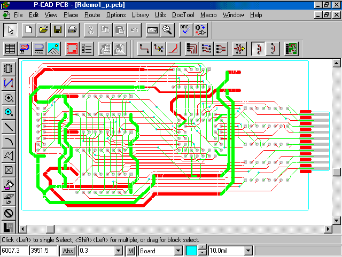This screenshot has height=257, width=342.
Task: Select the interactive route tool
Action: tap(159, 49)
